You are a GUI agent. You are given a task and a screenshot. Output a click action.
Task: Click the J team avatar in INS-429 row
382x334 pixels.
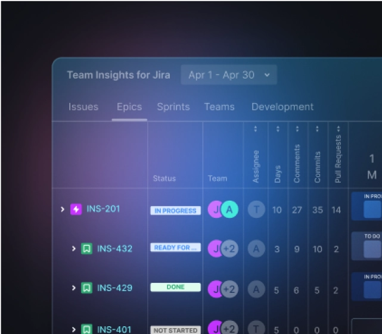(215, 289)
